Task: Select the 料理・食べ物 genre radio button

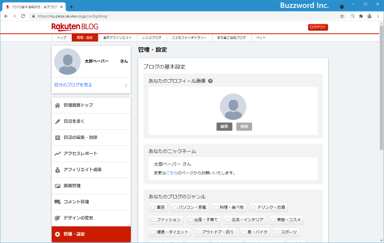Action: click(216, 208)
